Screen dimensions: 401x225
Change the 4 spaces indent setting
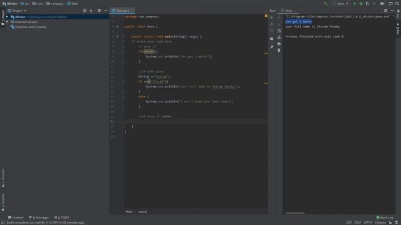click(380, 222)
